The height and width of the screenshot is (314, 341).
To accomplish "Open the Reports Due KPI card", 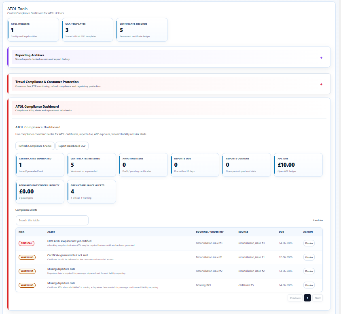I will 195,165.
